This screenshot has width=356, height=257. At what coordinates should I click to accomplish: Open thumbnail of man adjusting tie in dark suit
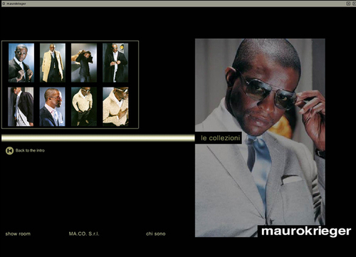coord(21,63)
